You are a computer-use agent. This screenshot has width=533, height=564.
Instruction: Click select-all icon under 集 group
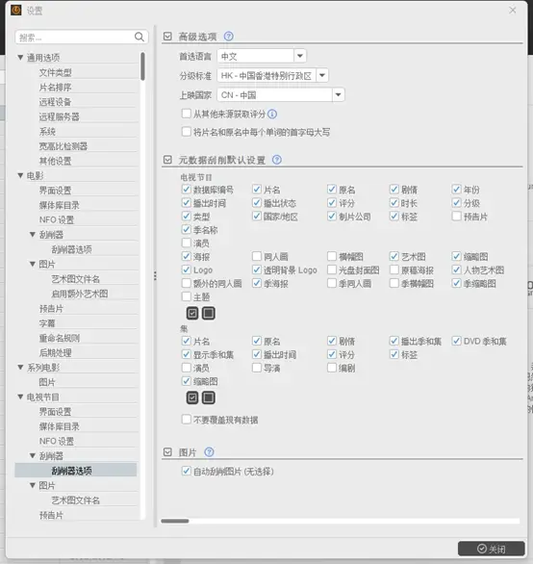192,397
